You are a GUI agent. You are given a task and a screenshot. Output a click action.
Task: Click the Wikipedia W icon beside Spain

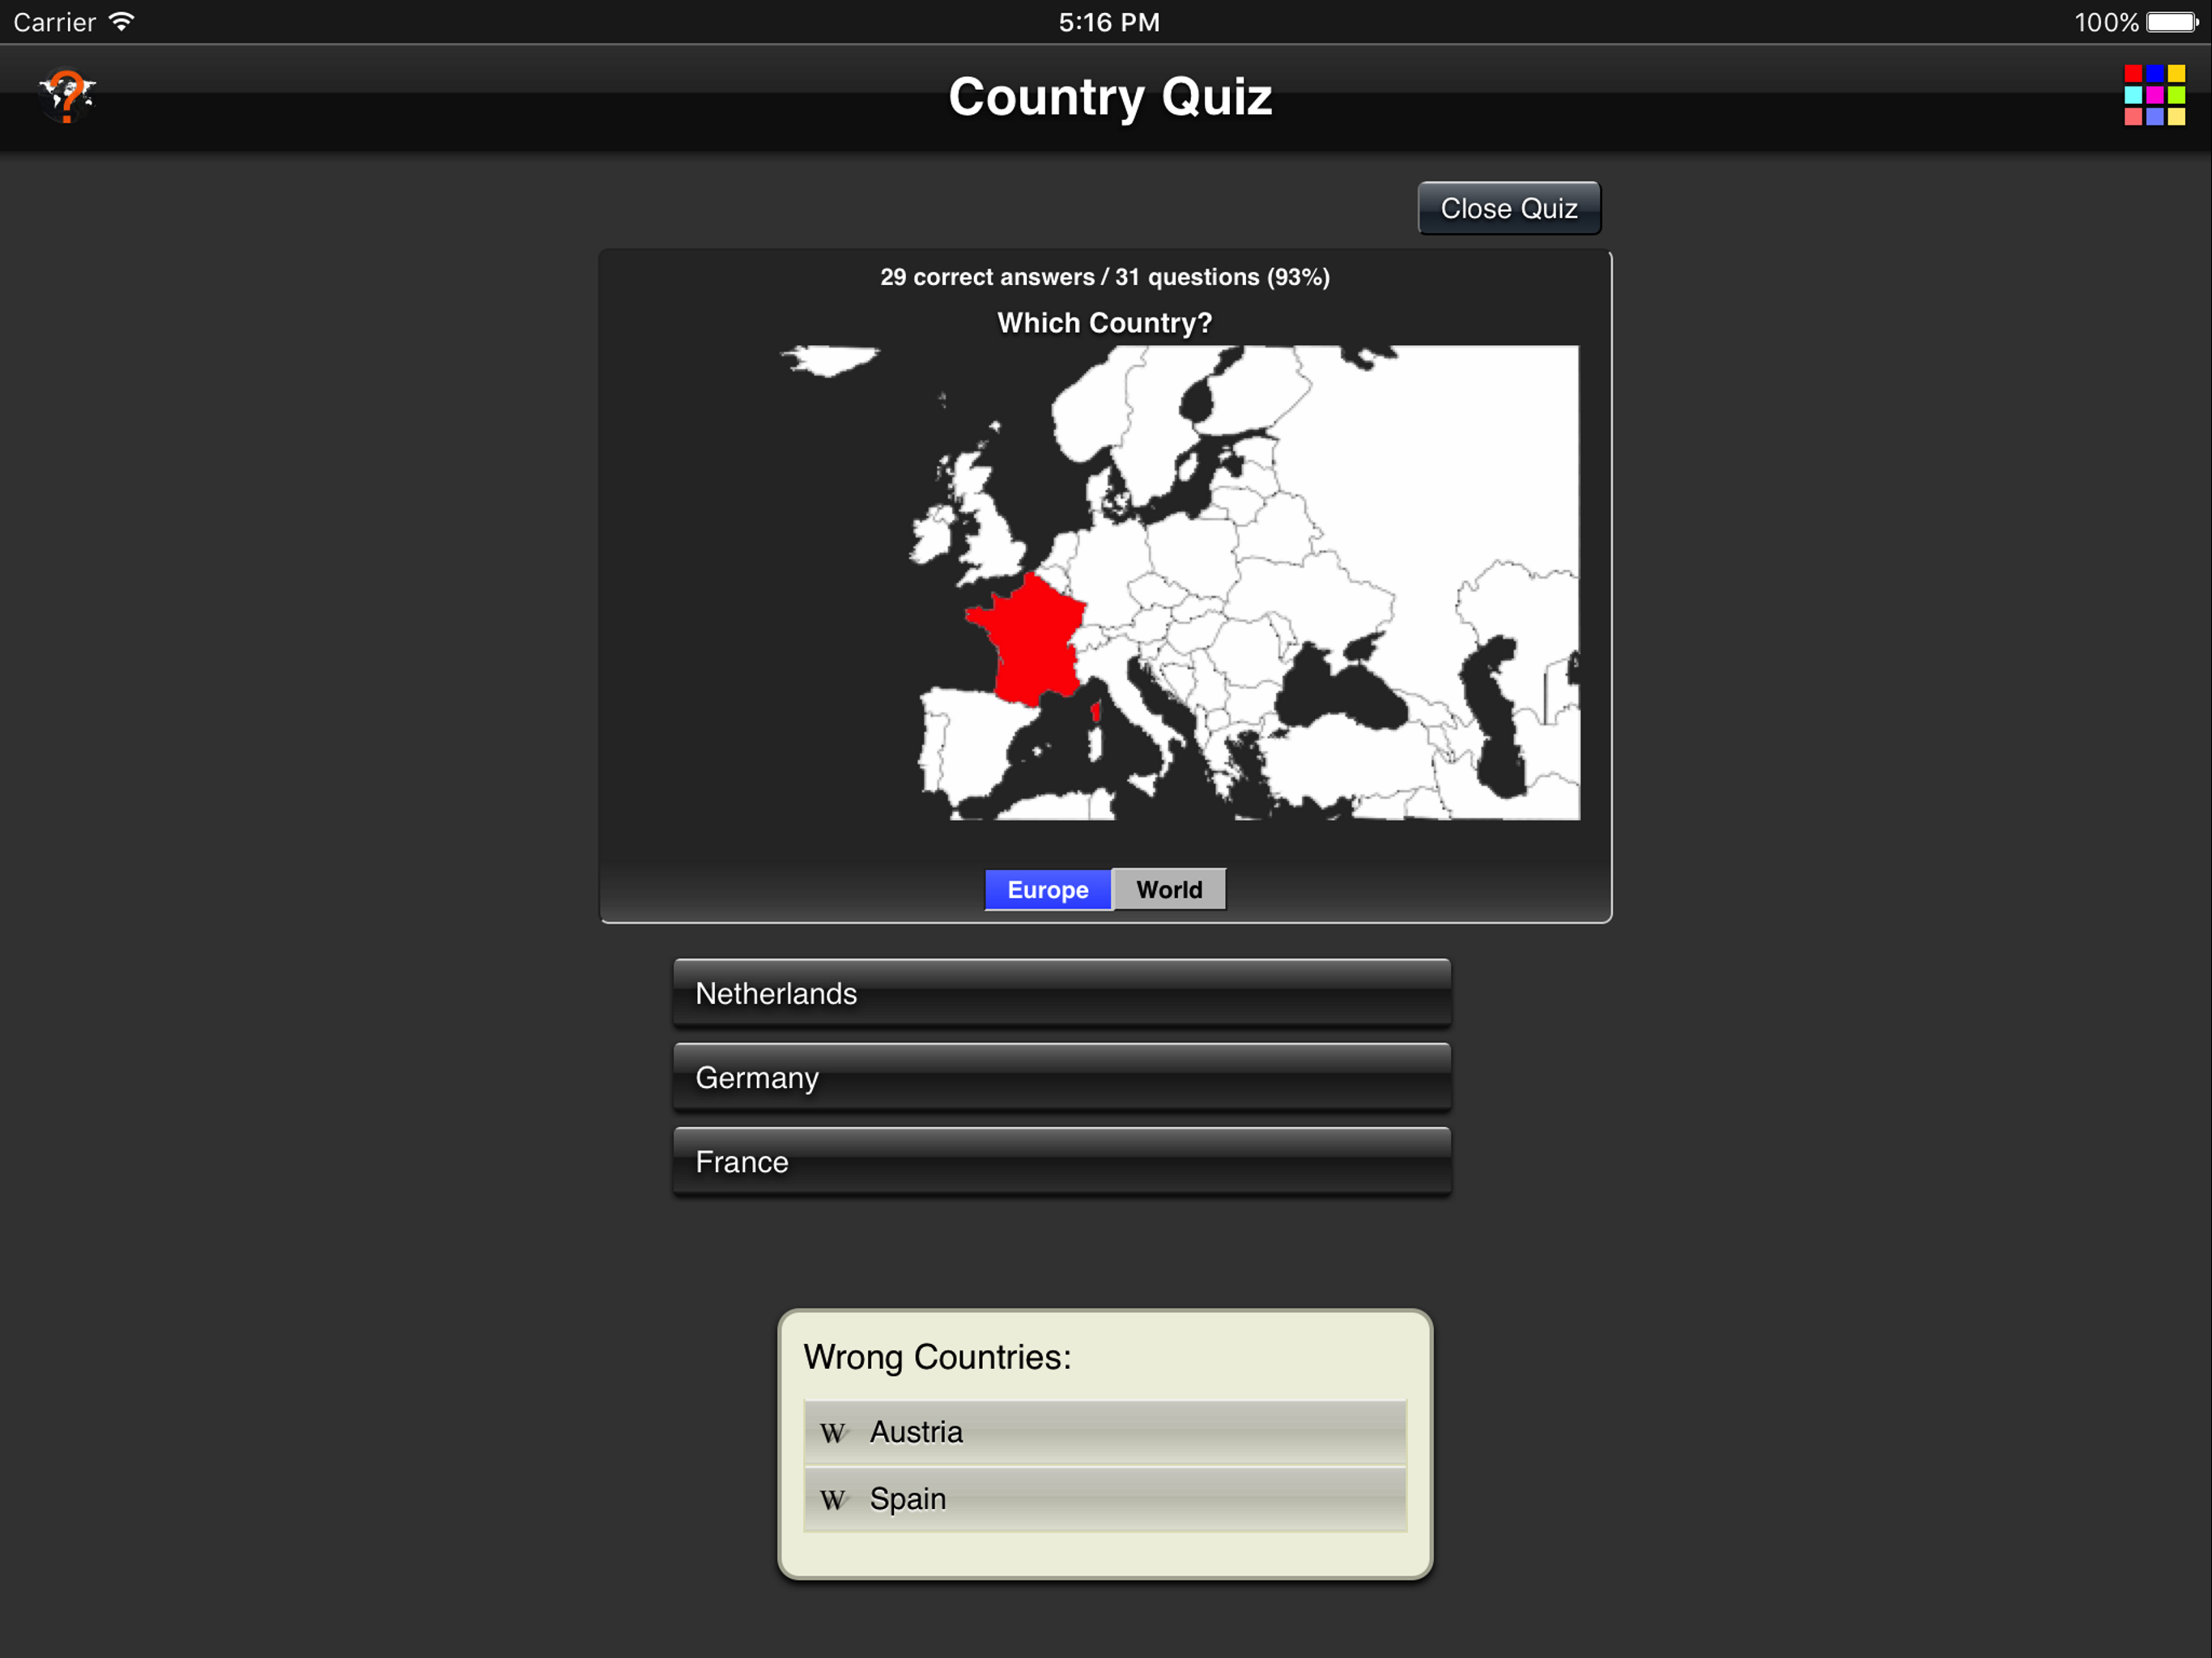tap(832, 1499)
